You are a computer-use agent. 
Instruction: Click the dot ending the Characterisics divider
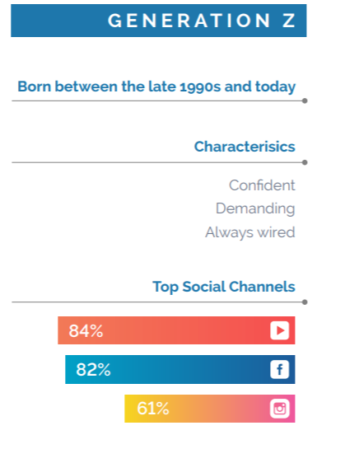tap(305, 162)
